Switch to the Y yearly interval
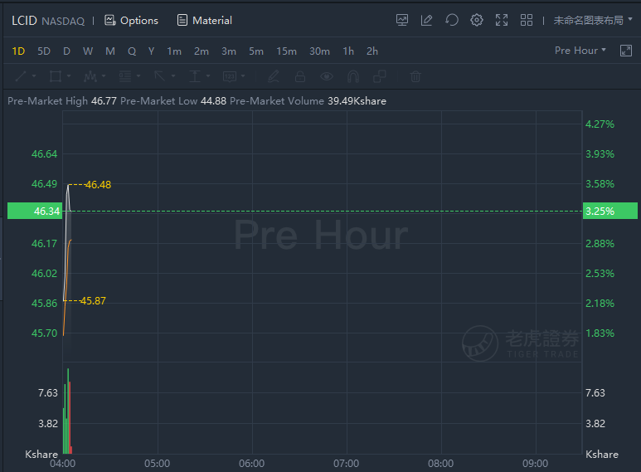641x472 pixels. click(x=151, y=51)
